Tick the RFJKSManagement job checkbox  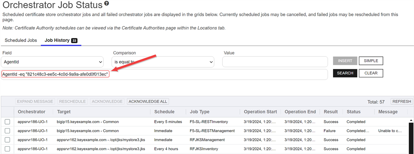[x=7, y=140]
